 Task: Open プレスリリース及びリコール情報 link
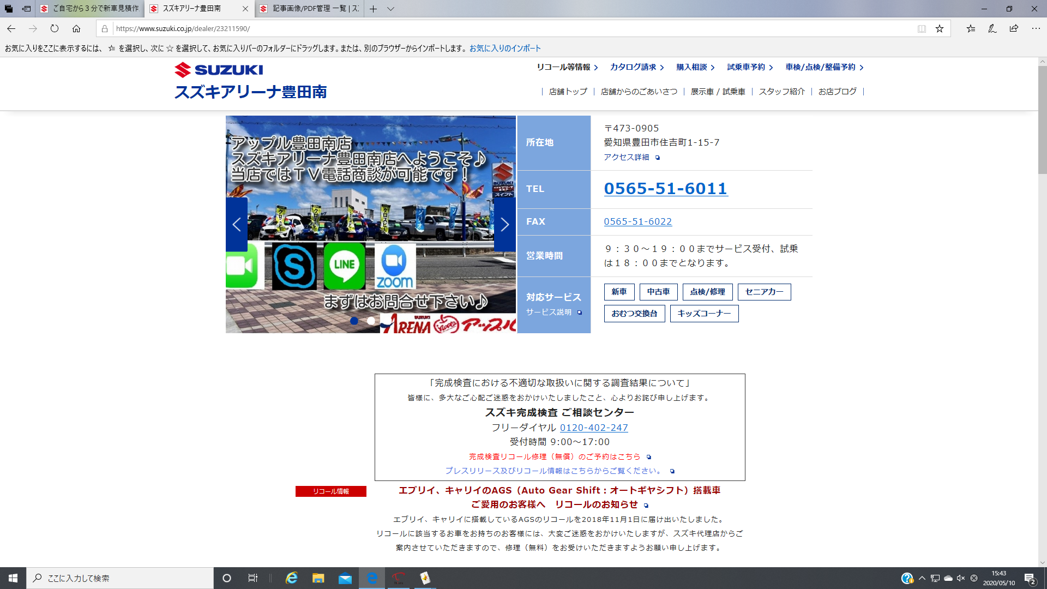coord(559,471)
